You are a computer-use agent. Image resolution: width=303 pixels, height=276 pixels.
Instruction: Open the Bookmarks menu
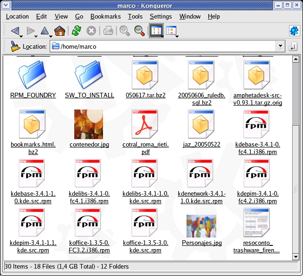click(x=105, y=16)
